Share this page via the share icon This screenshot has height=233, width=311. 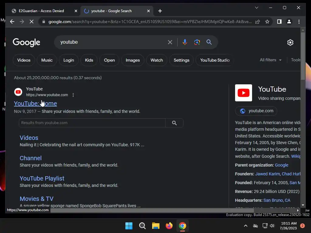coord(258,22)
